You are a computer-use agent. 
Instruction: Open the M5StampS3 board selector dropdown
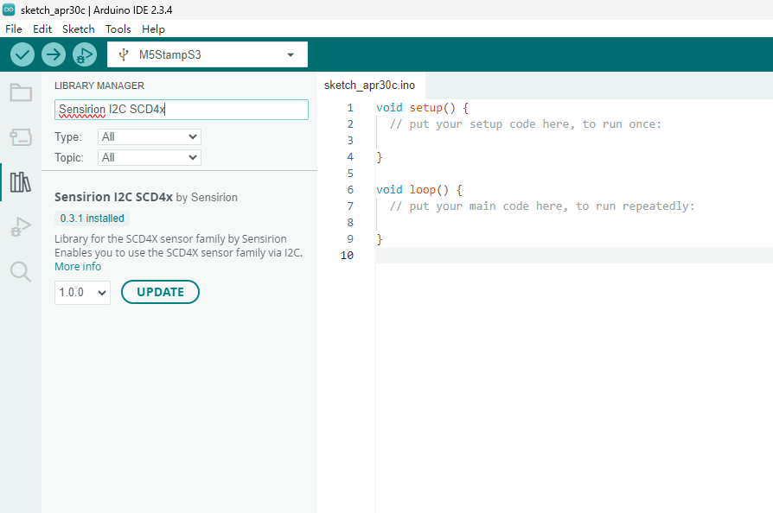(208, 54)
